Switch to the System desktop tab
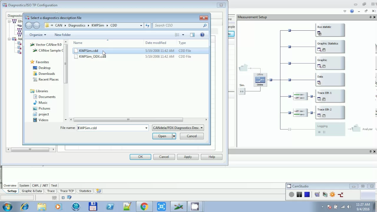 (24, 185)
